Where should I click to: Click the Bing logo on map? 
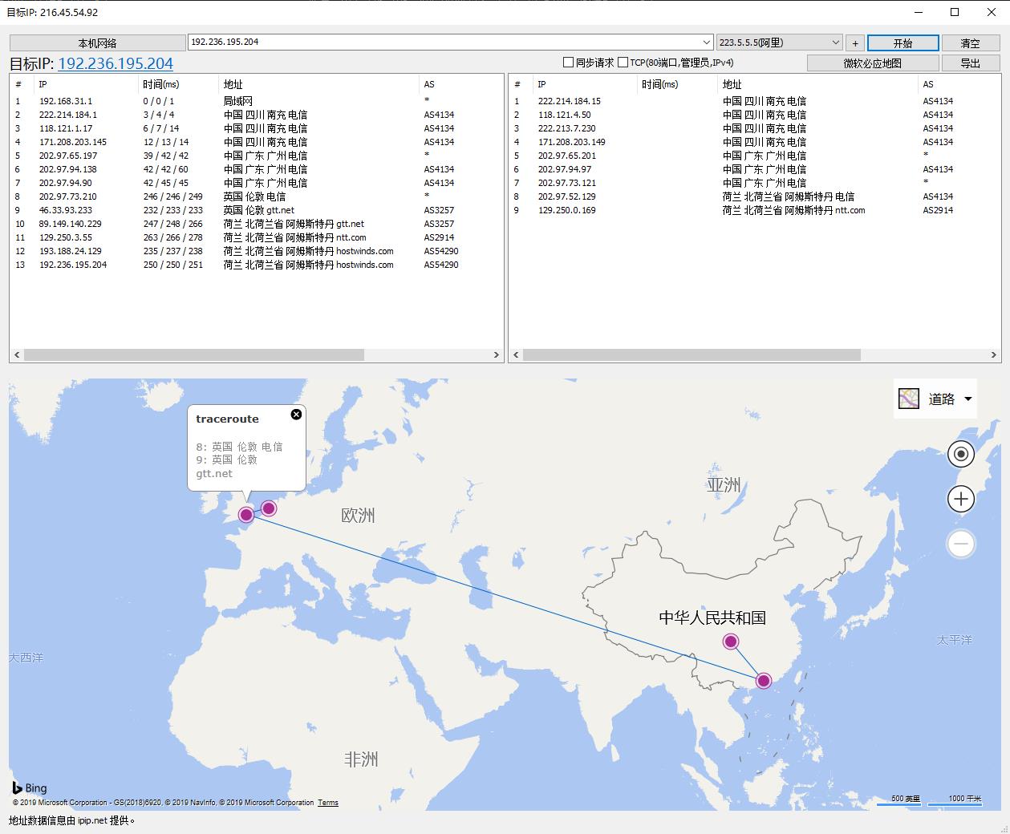click(x=30, y=788)
